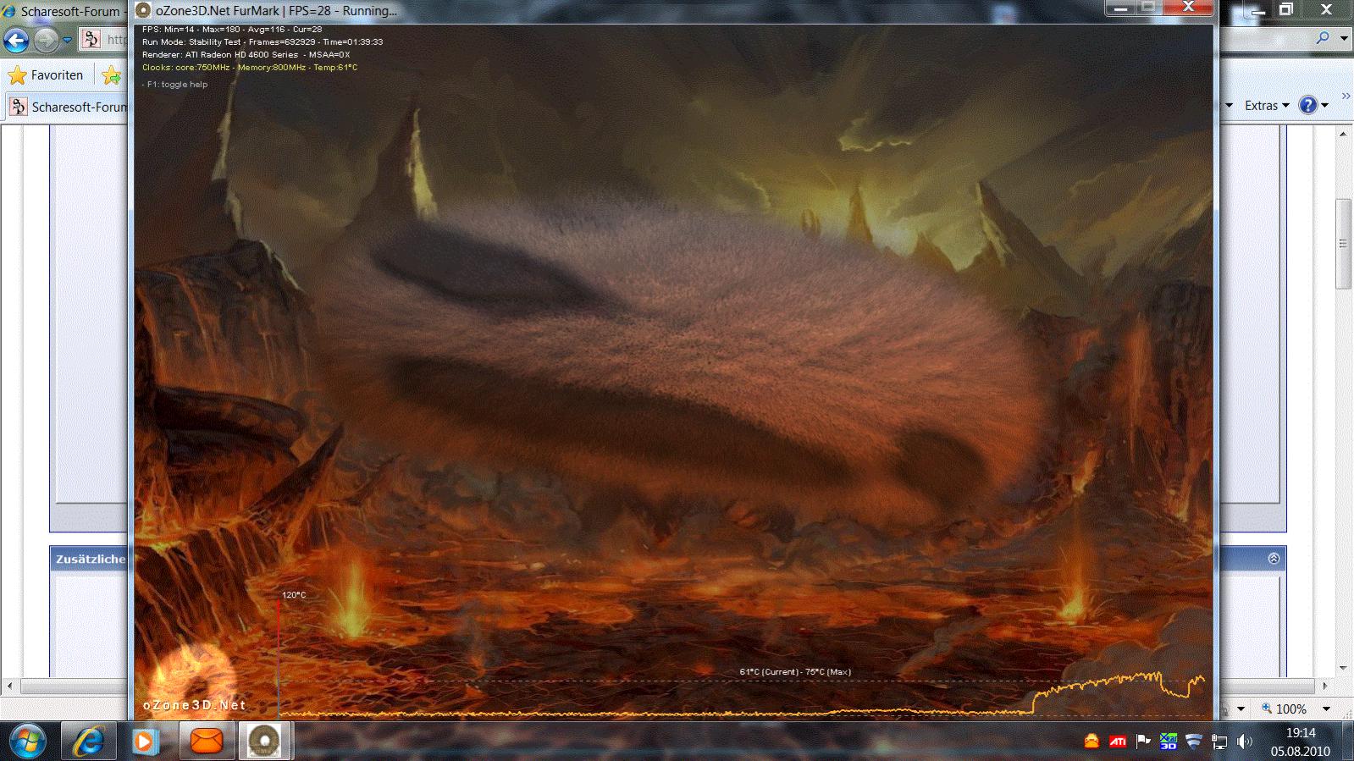Expand the search provider dropdown arrow
1354x761 pixels.
(x=1344, y=38)
